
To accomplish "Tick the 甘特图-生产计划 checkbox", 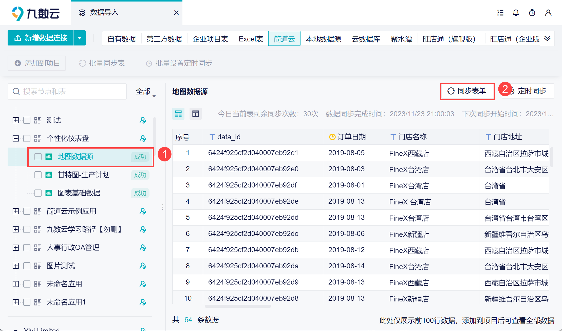I will tap(38, 175).
